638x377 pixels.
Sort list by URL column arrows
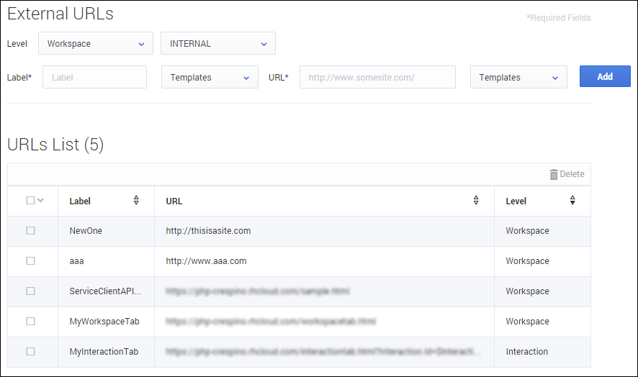point(476,201)
